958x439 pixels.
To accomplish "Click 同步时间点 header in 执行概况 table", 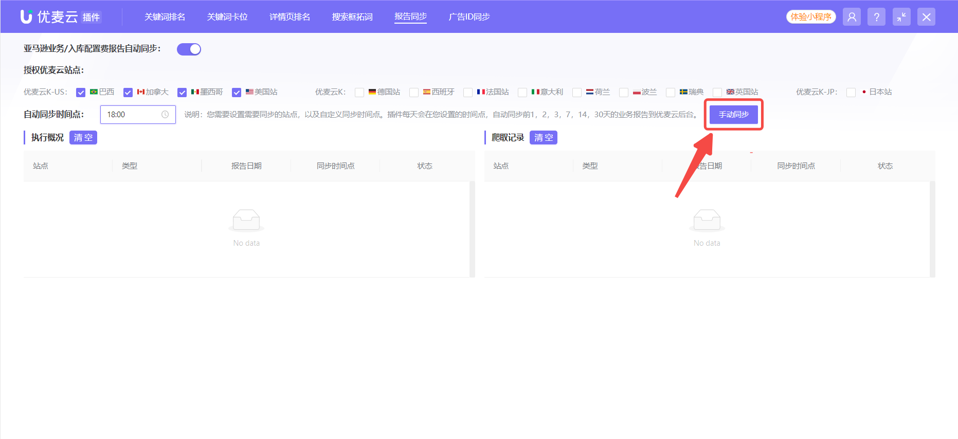I will click(x=336, y=166).
